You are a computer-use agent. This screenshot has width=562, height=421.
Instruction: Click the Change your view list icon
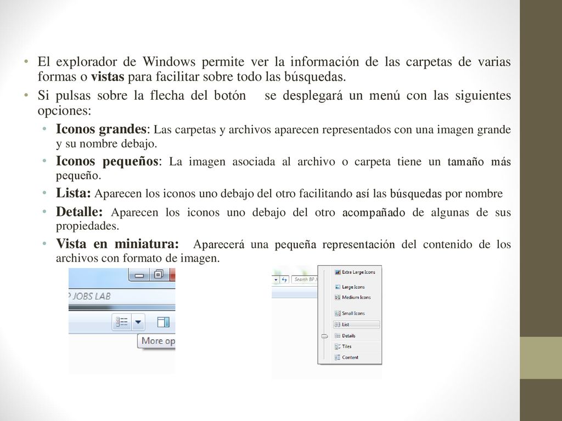tap(121, 322)
